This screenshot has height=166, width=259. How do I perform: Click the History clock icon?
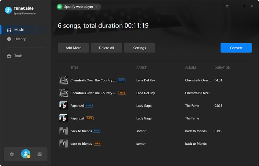[9, 39]
